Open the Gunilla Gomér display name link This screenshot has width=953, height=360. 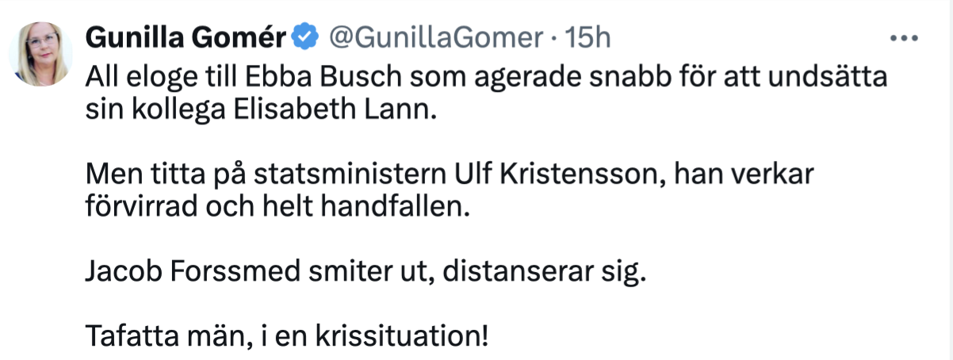pos(187,37)
